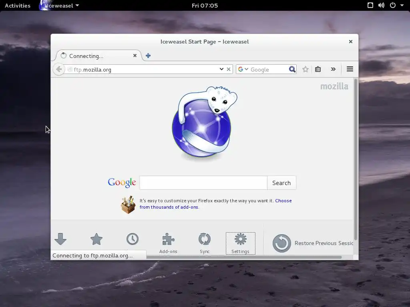Open the Activities overview

tap(18, 6)
